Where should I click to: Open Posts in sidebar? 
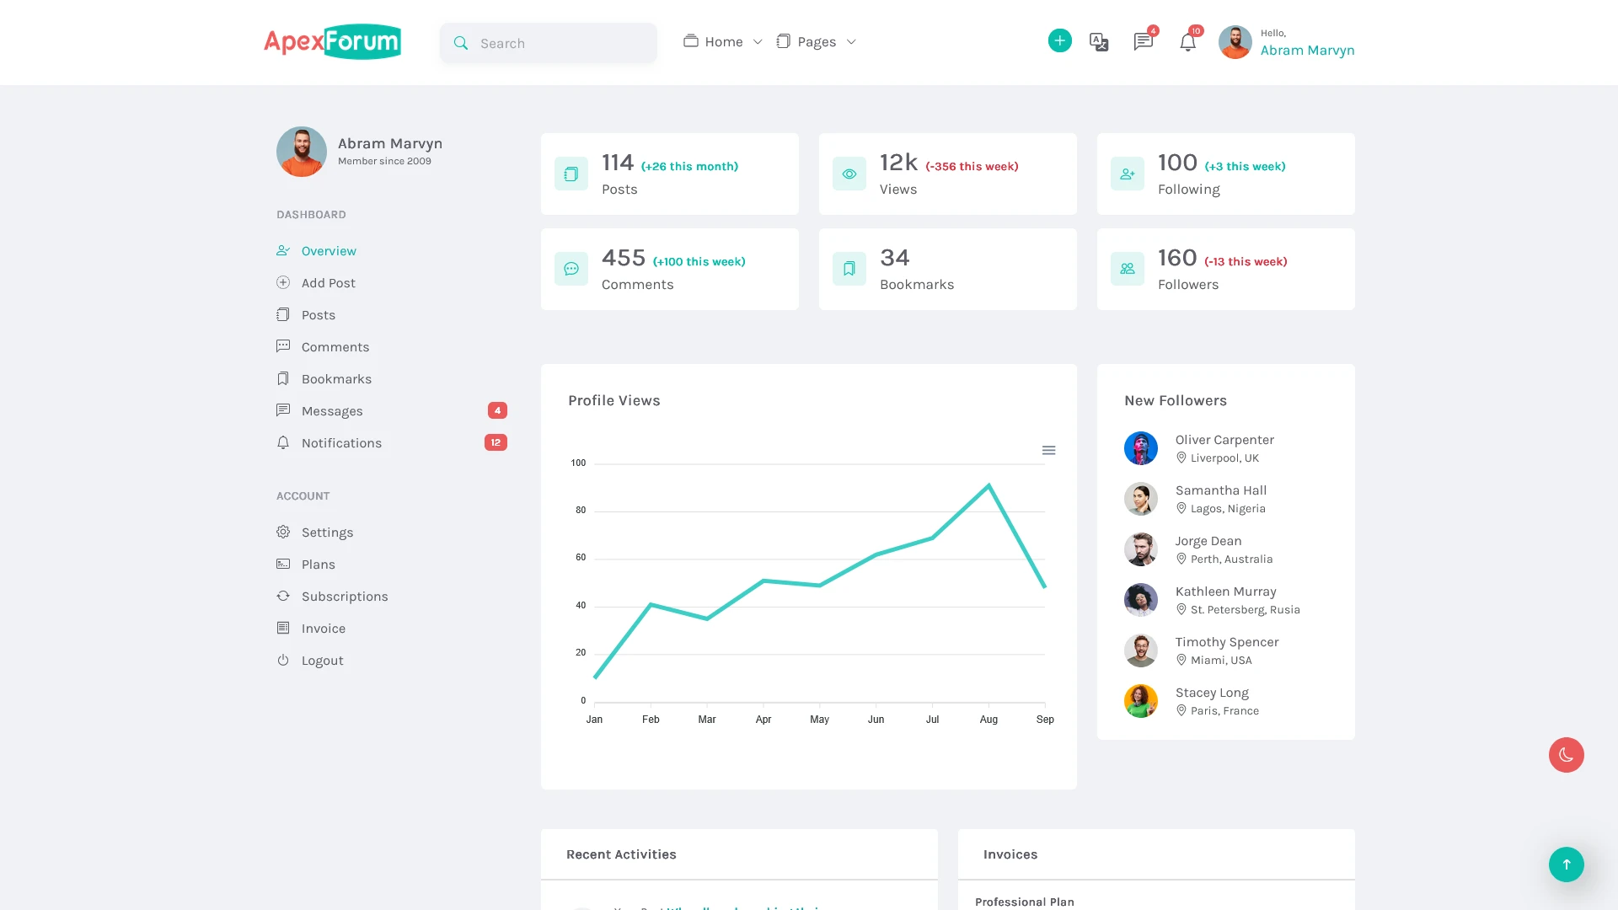click(x=319, y=315)
